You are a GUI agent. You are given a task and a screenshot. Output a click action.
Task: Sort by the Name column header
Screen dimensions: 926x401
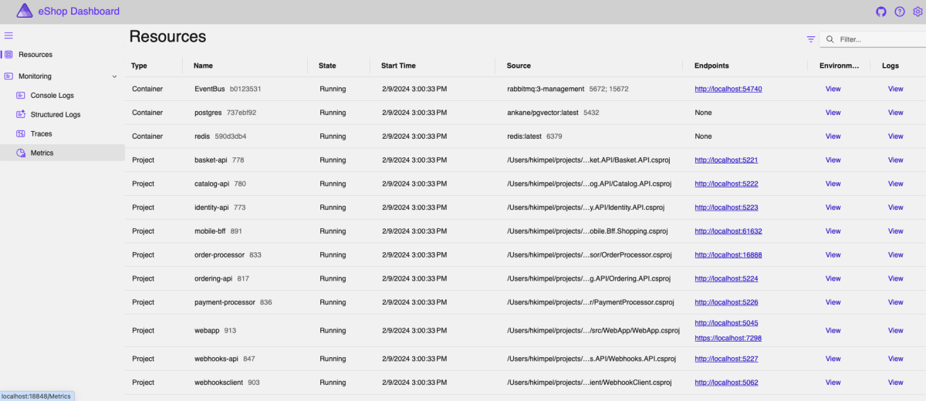203,66
